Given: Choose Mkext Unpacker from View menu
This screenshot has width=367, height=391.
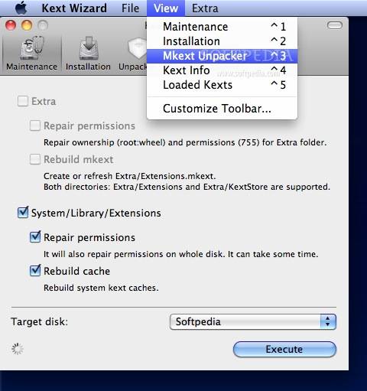Looking at the screenshot, I should pyautogui.click(x=222, y=56).
